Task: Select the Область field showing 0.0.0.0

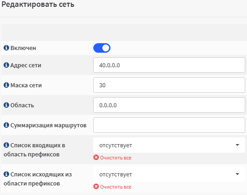Action: (169, 105)
